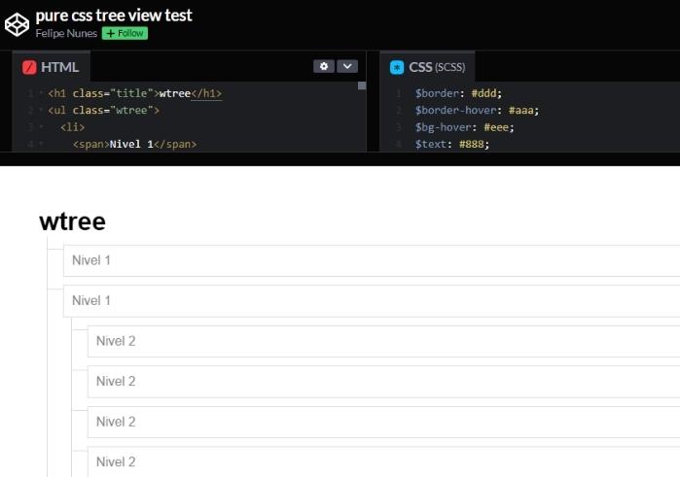Click the code line '<ul class="wtree">'

[x=104, y=110]
